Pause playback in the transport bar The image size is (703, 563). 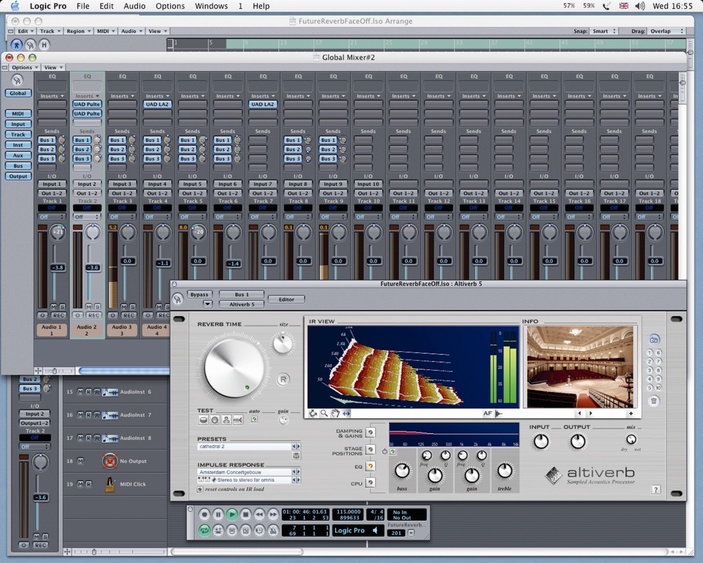218,514
